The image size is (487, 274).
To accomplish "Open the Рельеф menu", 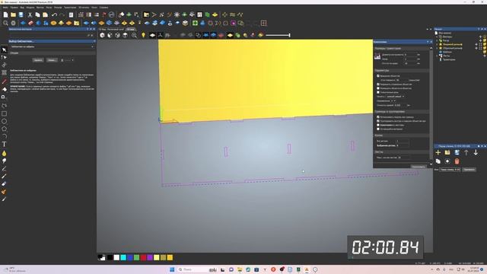I will [x=58, y=8].
